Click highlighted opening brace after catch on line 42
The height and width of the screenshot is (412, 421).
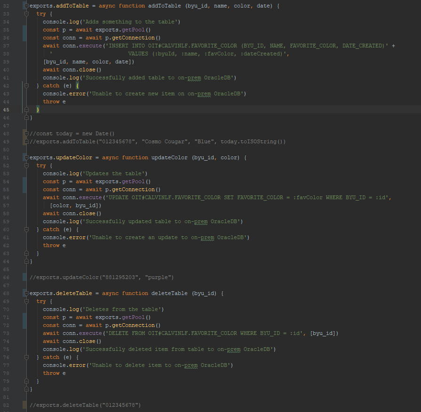[x=77, y=86]
